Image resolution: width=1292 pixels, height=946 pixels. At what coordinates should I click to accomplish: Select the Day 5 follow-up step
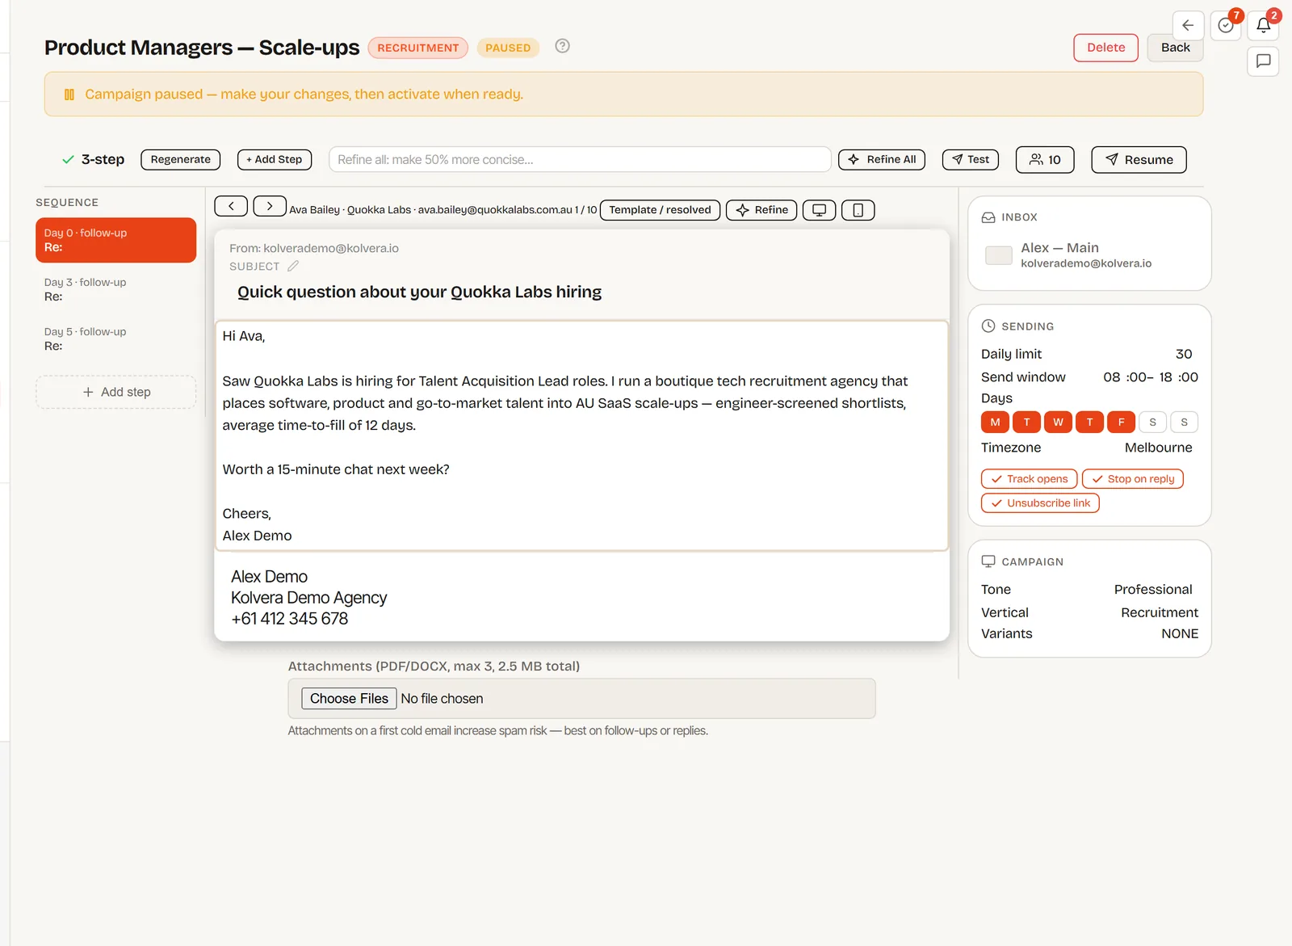(x=116, y=338)
